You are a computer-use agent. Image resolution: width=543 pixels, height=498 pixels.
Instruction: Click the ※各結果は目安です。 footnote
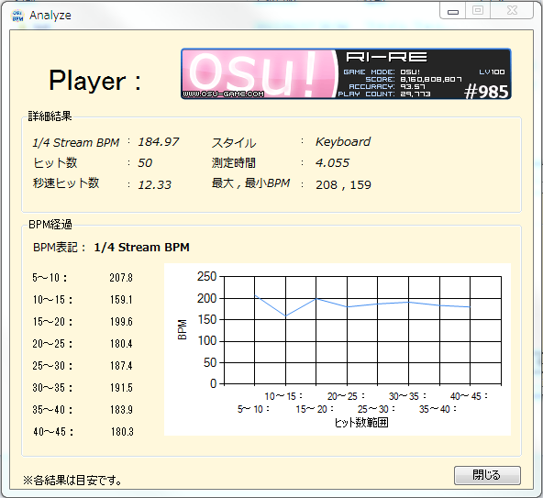[72, 480]
